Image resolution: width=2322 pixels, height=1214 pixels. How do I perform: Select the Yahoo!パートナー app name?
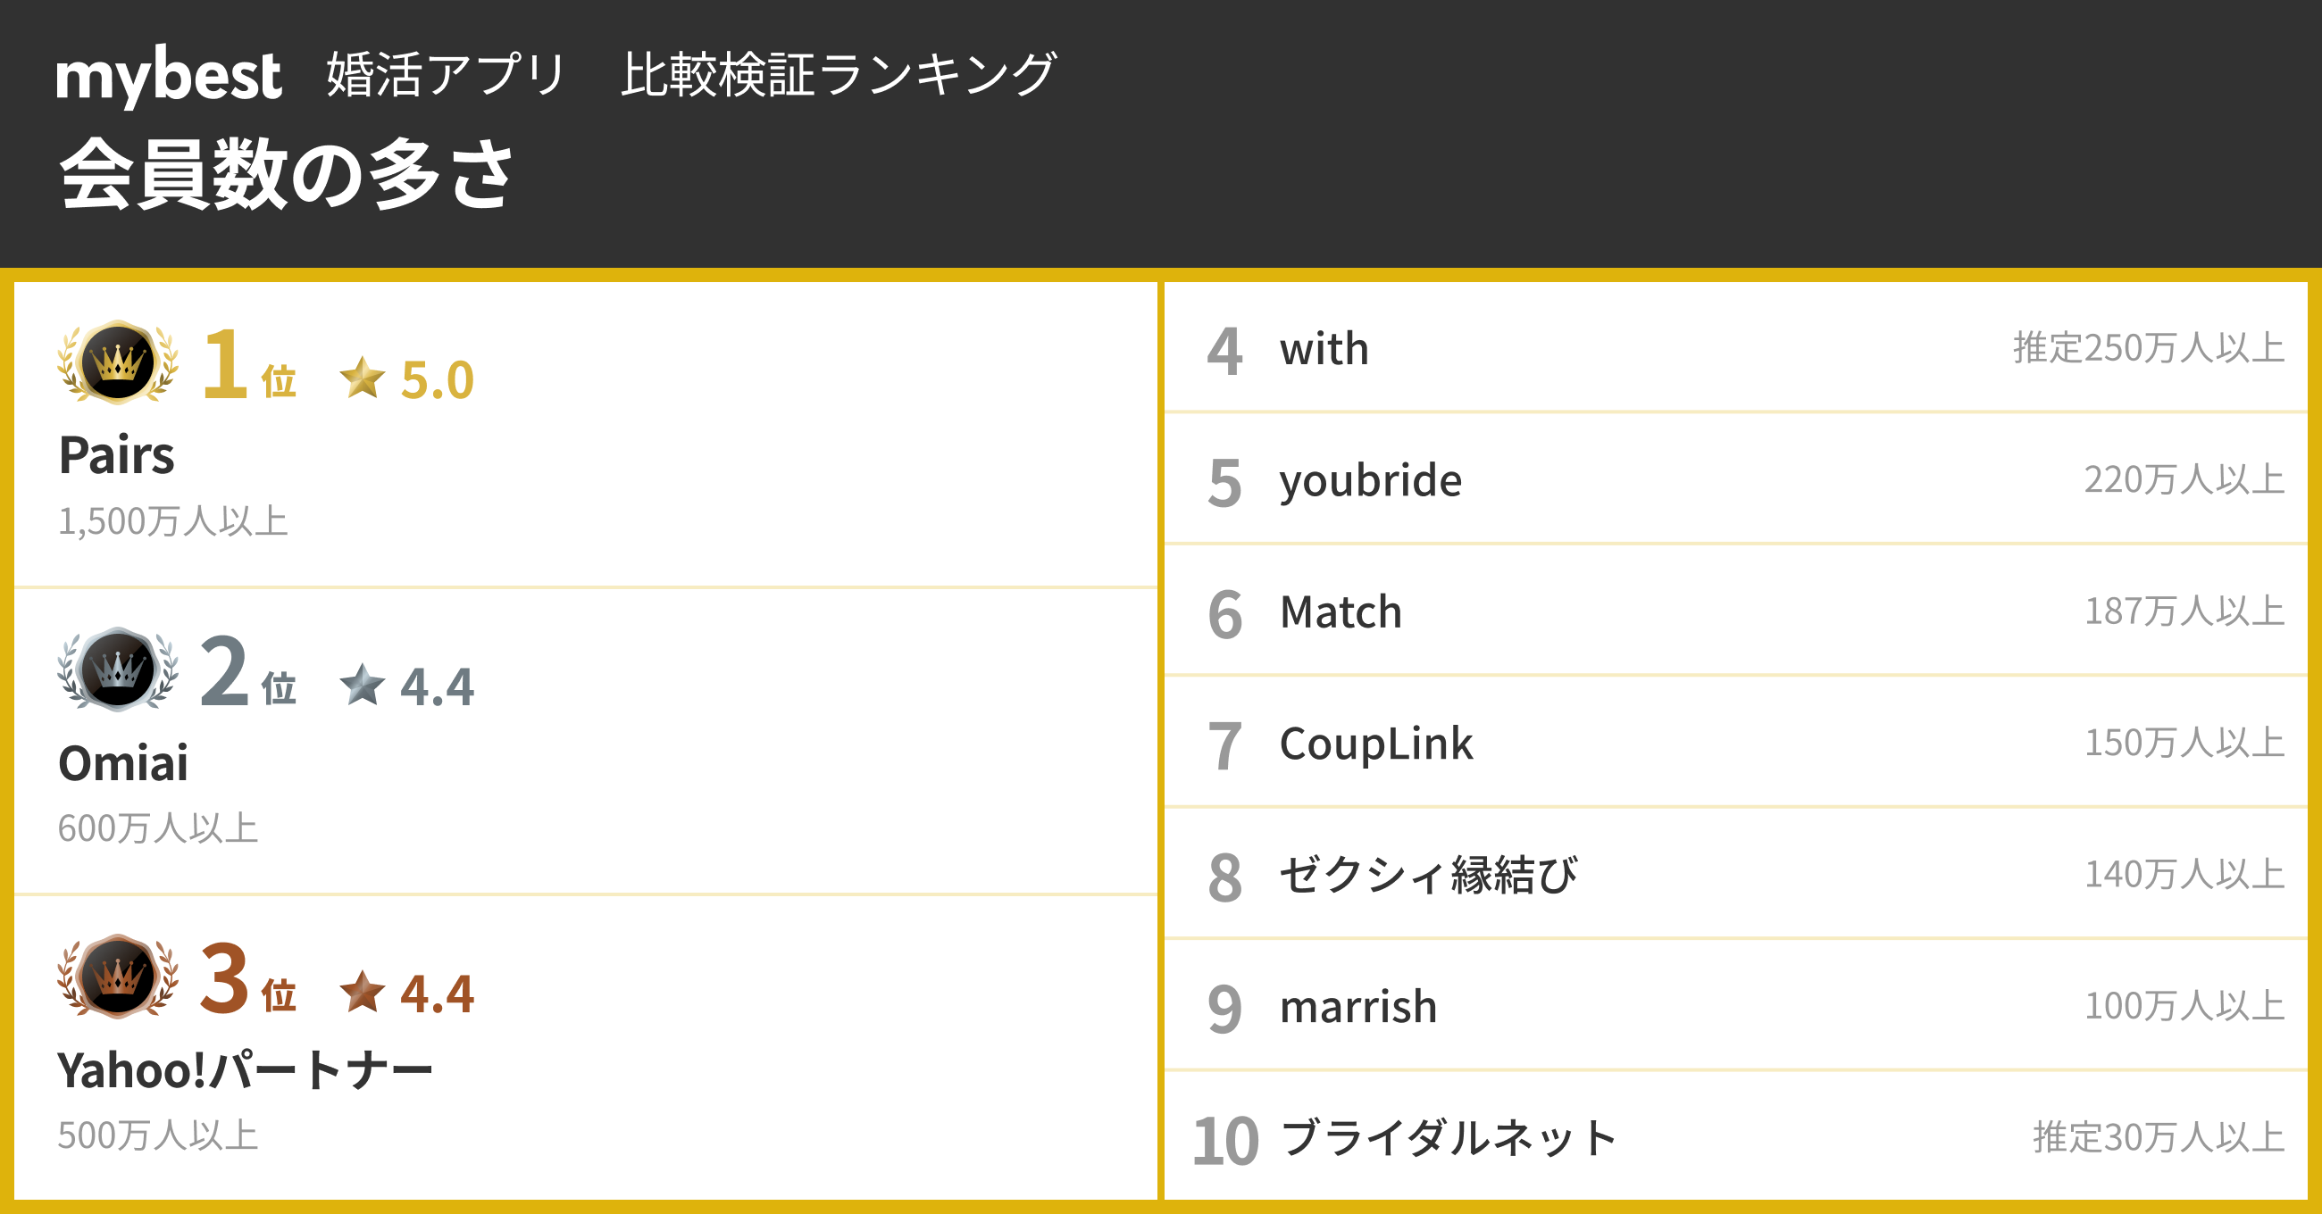[x=246, y=1070]
